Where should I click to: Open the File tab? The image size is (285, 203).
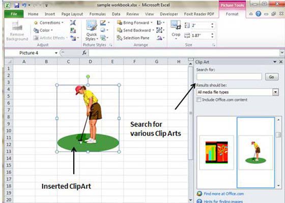[14, 14]
